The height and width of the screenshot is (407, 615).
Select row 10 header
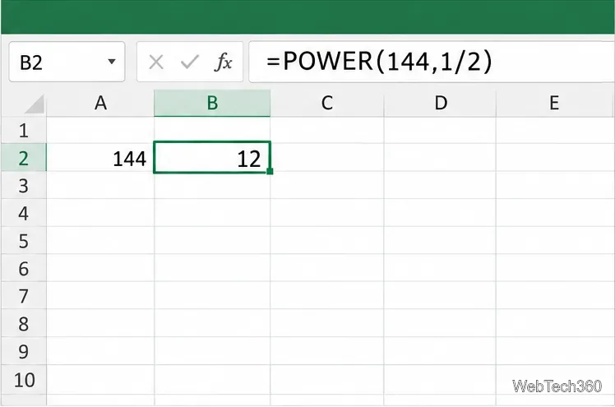coord(24,380)
